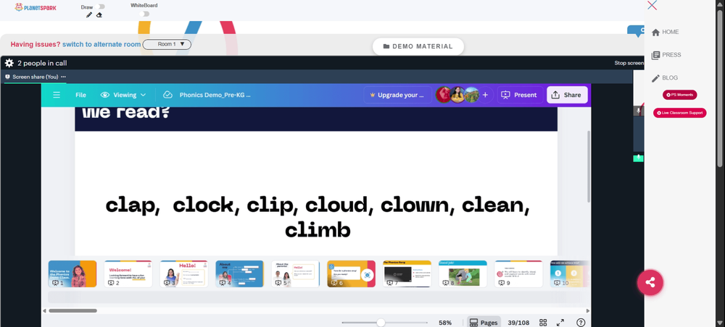Viewport: 725px width, 327px height.
Task: Click the left arrow of horizontal scrollbar
Action: pos(44,311)
